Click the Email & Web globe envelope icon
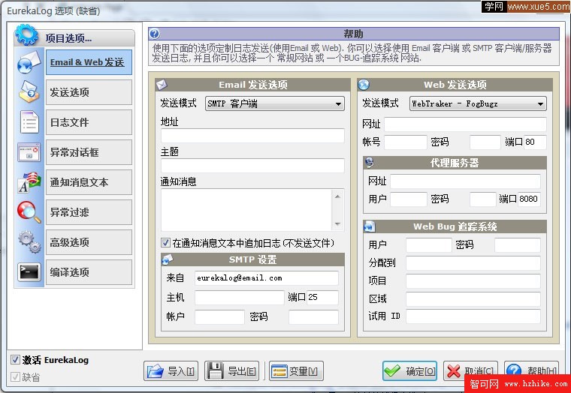Image resolution: width=571 pixels, height=393 pixels. pyautogui.click(x=29, y=62)
